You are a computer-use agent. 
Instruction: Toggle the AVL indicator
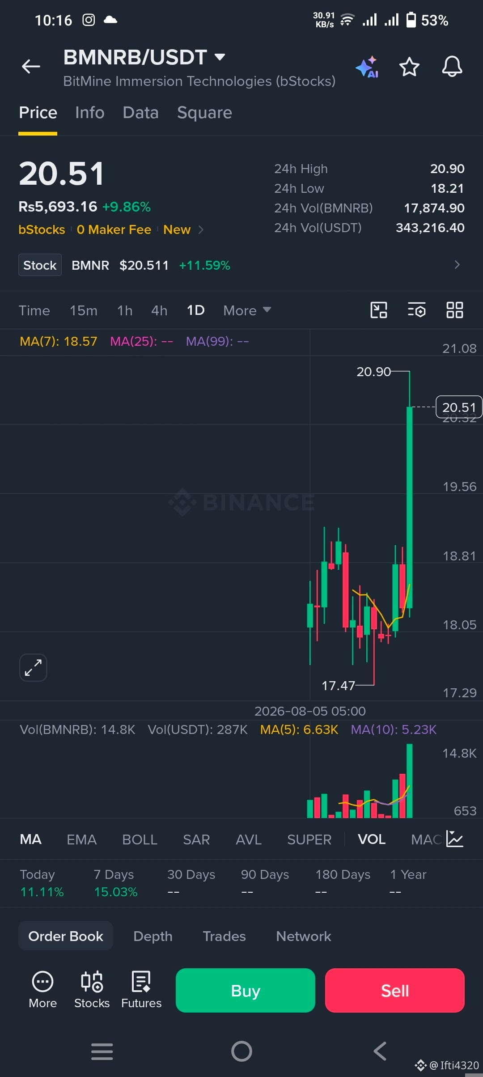[x=249, y=840]
